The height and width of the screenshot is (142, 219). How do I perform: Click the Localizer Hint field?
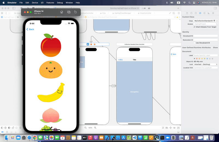click(206, 68)
